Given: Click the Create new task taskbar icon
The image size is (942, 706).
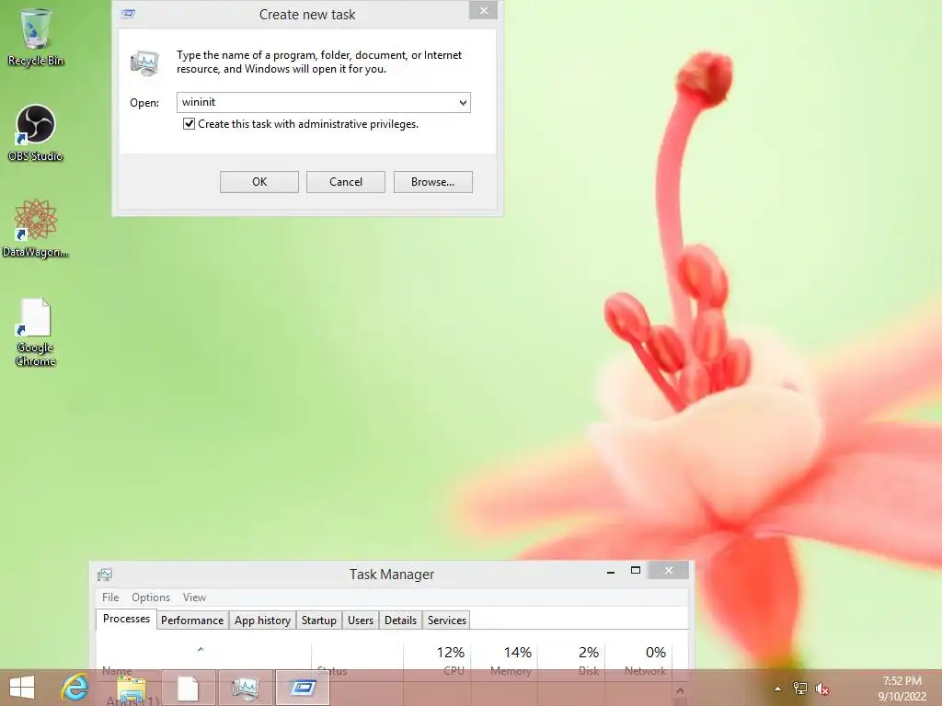Looking at the screenshot, I should point(303,688).
